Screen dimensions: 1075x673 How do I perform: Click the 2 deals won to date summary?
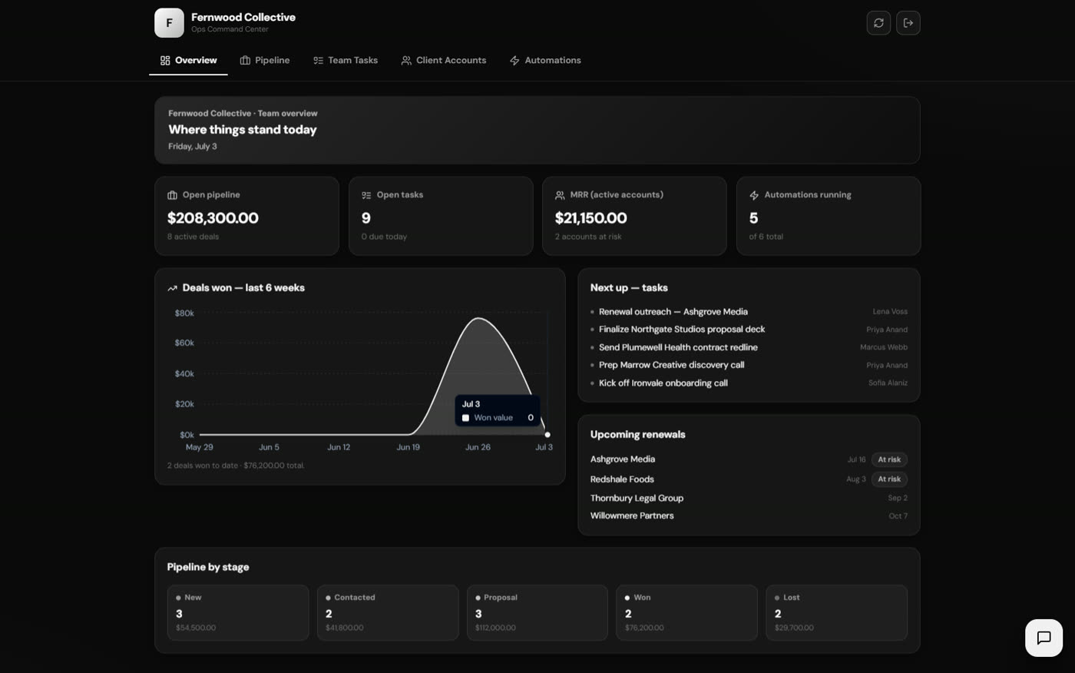point(236,466)
